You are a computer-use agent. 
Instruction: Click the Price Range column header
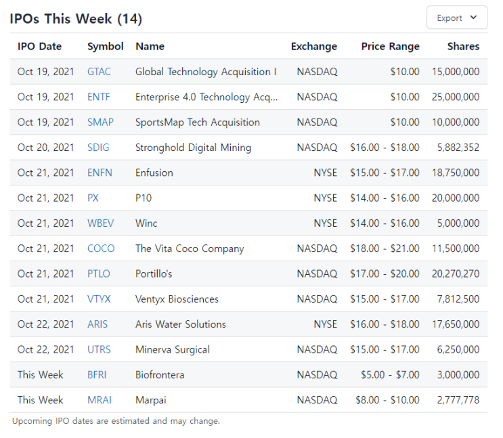click(391, 47)
